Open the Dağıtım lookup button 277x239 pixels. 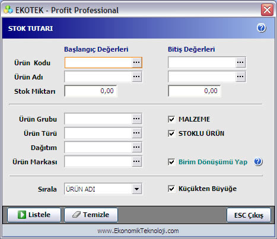point(136,147)
